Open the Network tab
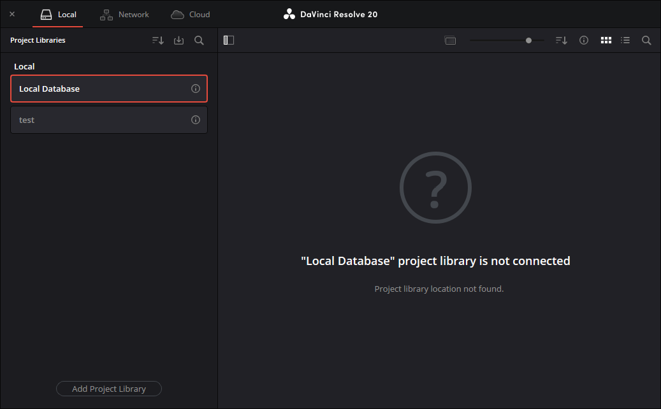 124,14
